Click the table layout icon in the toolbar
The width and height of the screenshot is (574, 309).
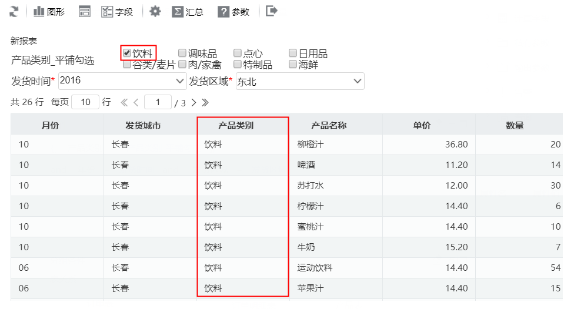click(x=85, y=12)
